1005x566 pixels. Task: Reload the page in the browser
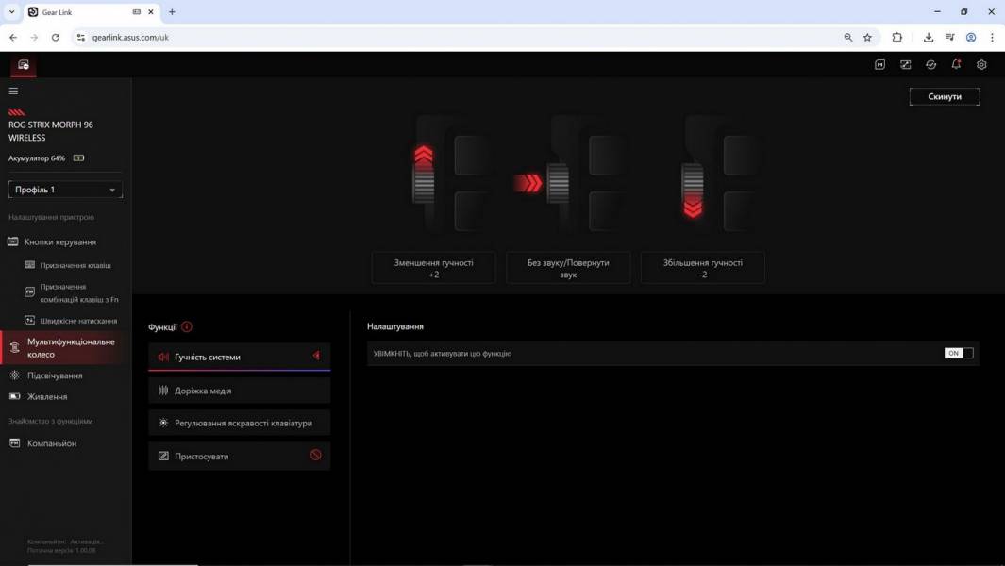pyautogui.click(x=56, y=37)
